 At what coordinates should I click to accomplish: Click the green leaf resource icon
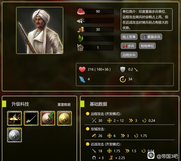(x=81, y=38)
